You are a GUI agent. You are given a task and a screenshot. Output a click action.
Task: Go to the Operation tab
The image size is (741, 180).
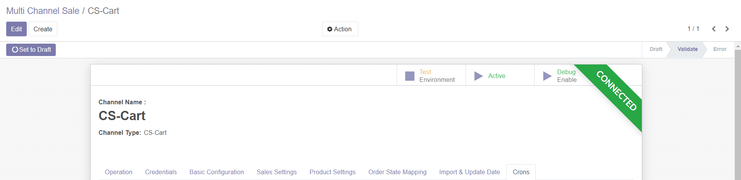click(x=119, y=172)
